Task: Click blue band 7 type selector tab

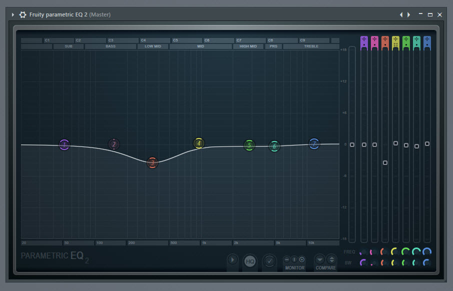Action: [427, 43]
